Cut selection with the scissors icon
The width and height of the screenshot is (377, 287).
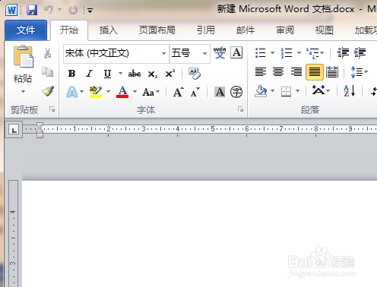point(47,53)
